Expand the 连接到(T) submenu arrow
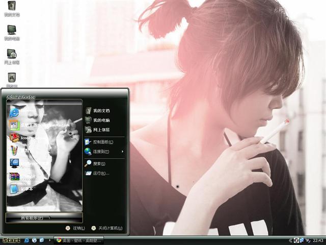 122,152
